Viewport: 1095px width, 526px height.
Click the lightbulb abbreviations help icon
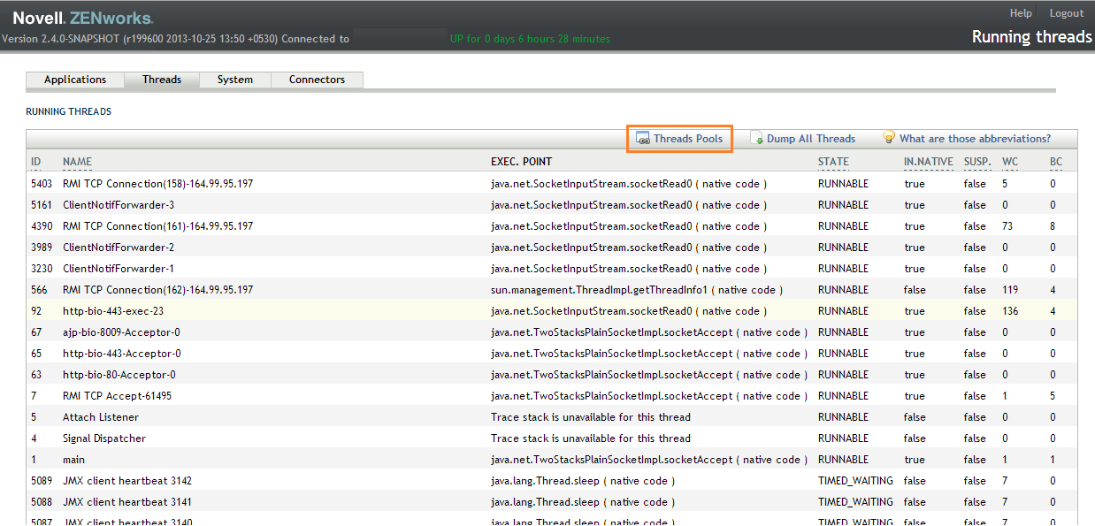coord(889,138)
